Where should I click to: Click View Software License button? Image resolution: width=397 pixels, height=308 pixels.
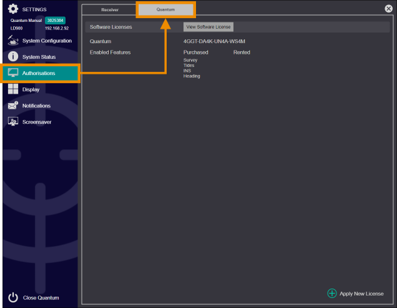(208, 27)
